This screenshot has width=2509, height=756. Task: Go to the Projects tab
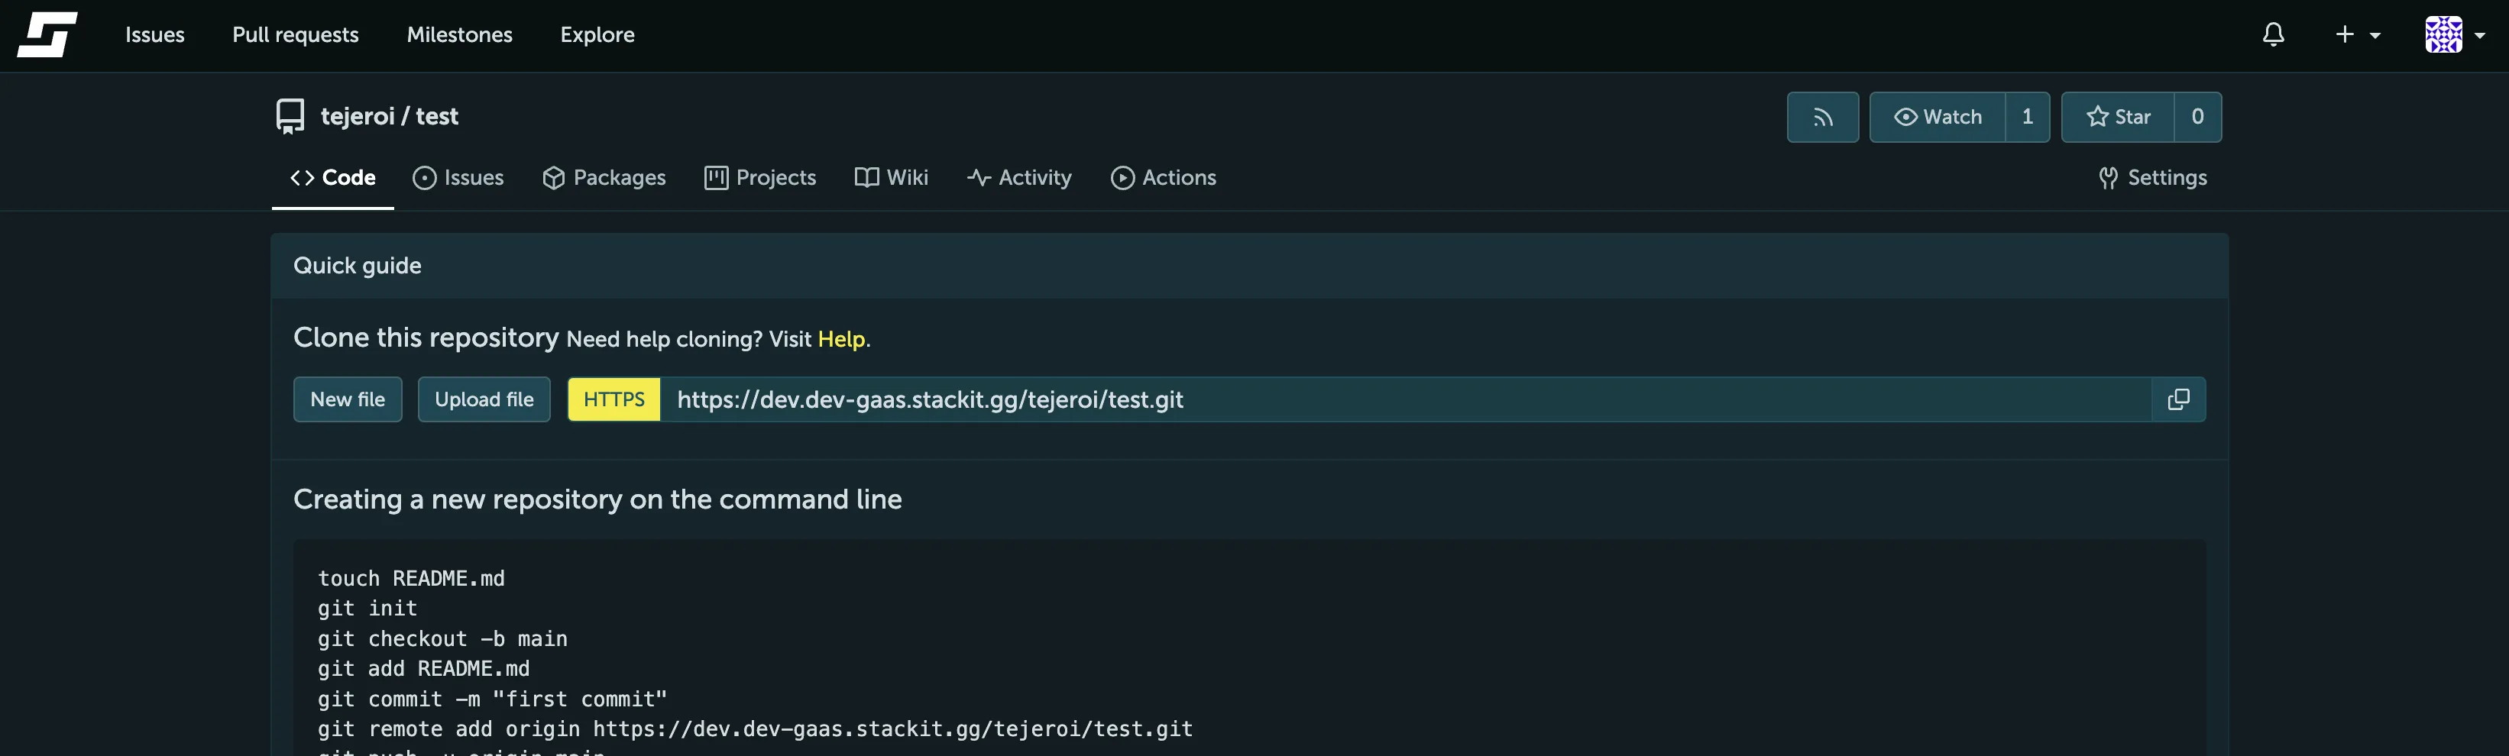coord(759,178)
